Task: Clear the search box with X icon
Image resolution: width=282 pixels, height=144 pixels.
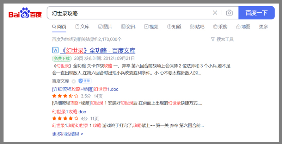Action: point(215,13)
